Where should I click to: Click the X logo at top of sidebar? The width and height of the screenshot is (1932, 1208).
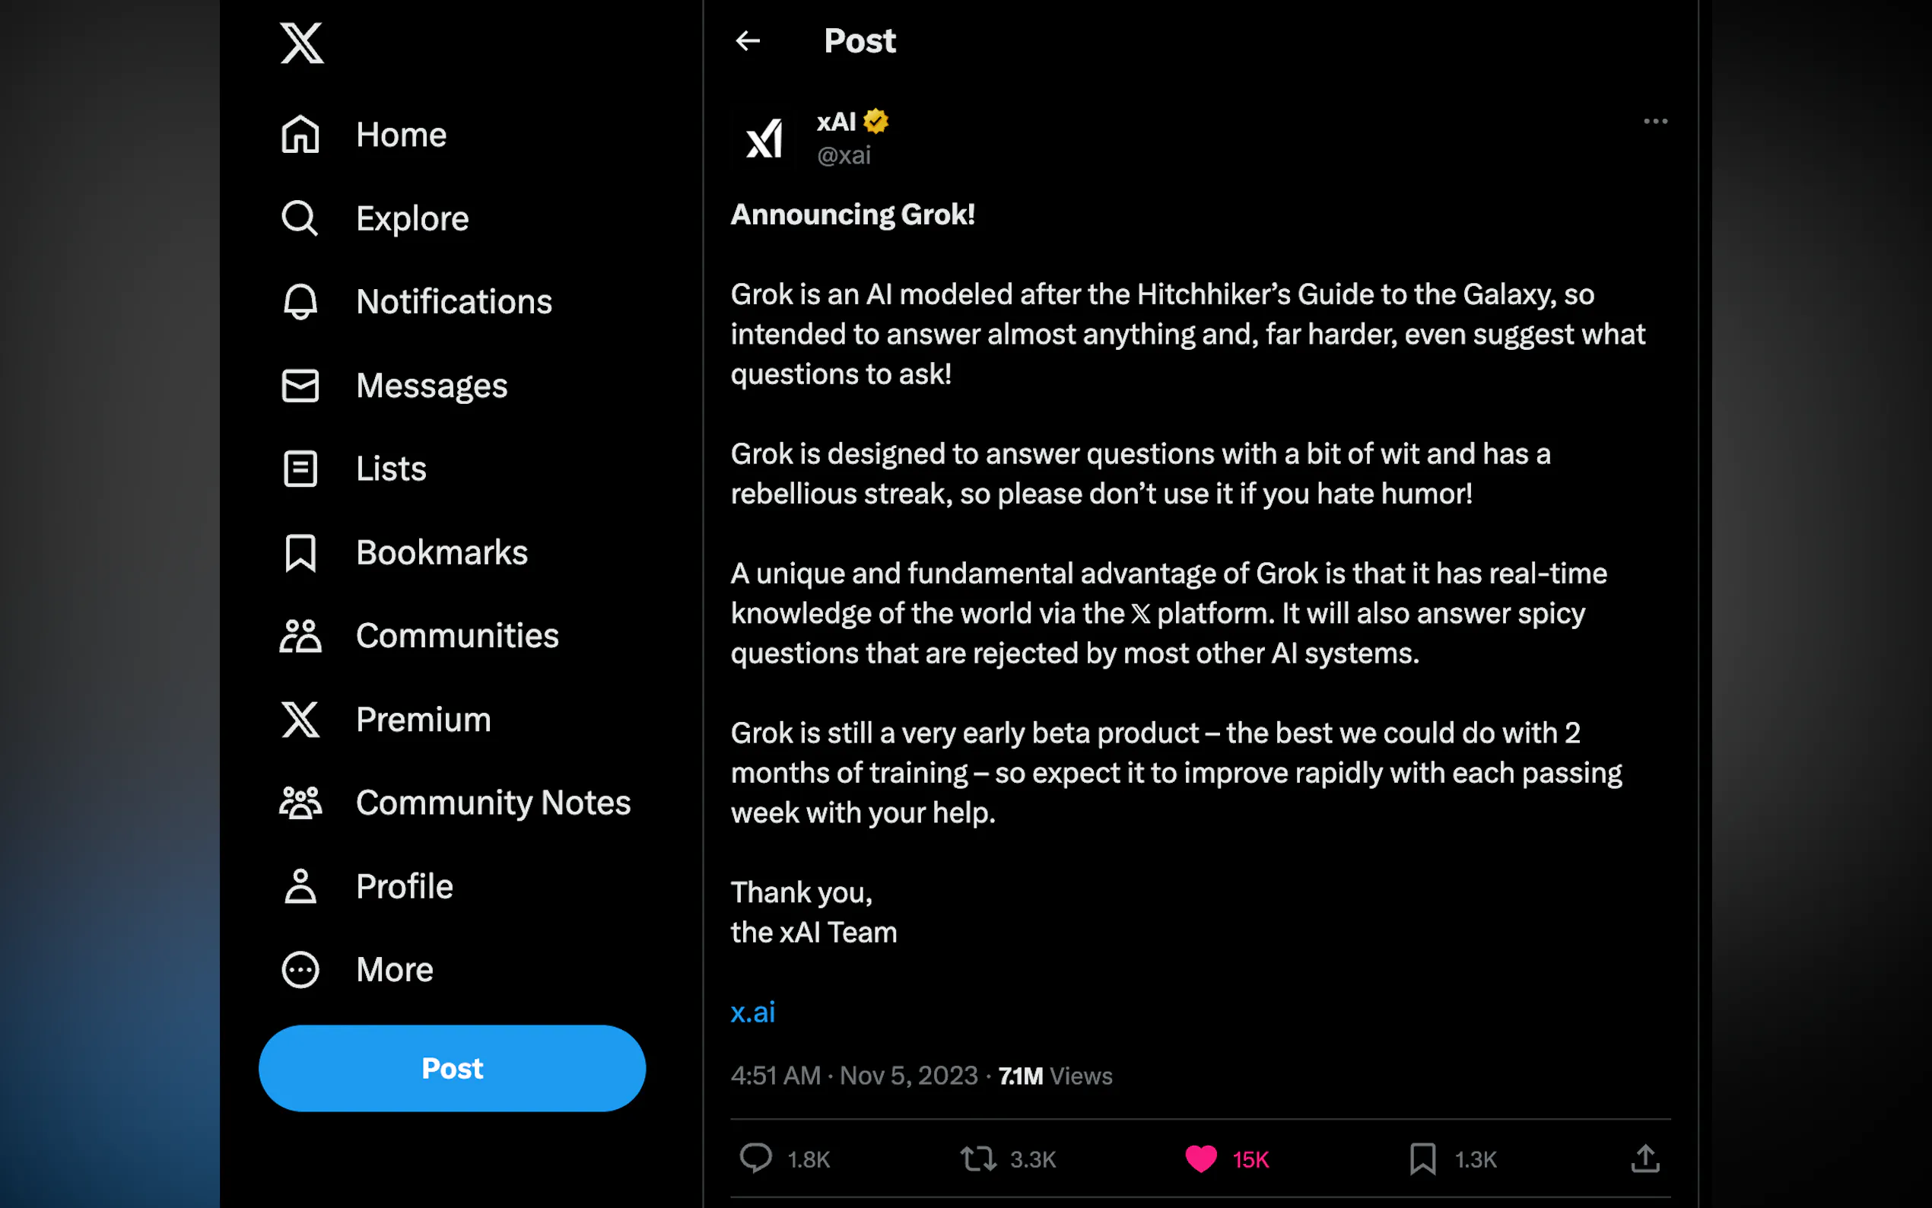pos(302,44)
